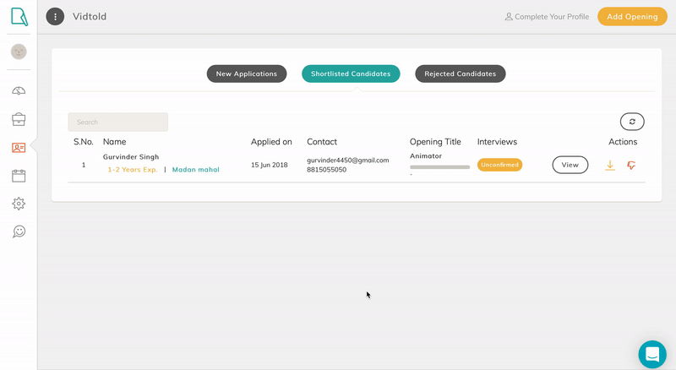Open Complete Your Profile link
This screenshot has width=676, height=370.
(x=547, y=16)
